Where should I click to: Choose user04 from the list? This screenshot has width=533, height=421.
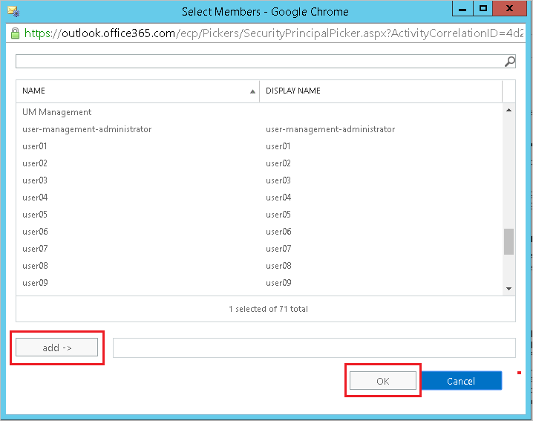click(x=35, y=198)
